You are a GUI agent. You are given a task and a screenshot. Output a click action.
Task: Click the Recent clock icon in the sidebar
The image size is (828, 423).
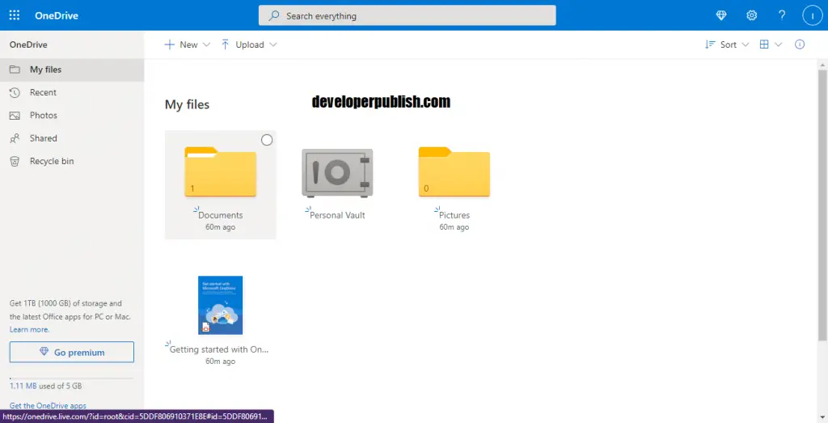click(15, 92)
